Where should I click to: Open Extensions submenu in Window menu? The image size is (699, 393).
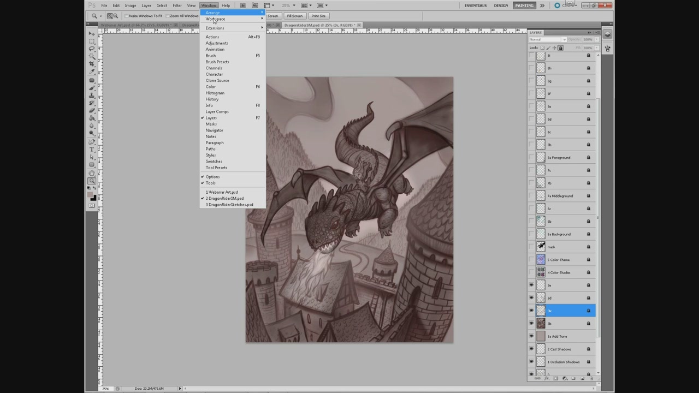click(233, 28)
